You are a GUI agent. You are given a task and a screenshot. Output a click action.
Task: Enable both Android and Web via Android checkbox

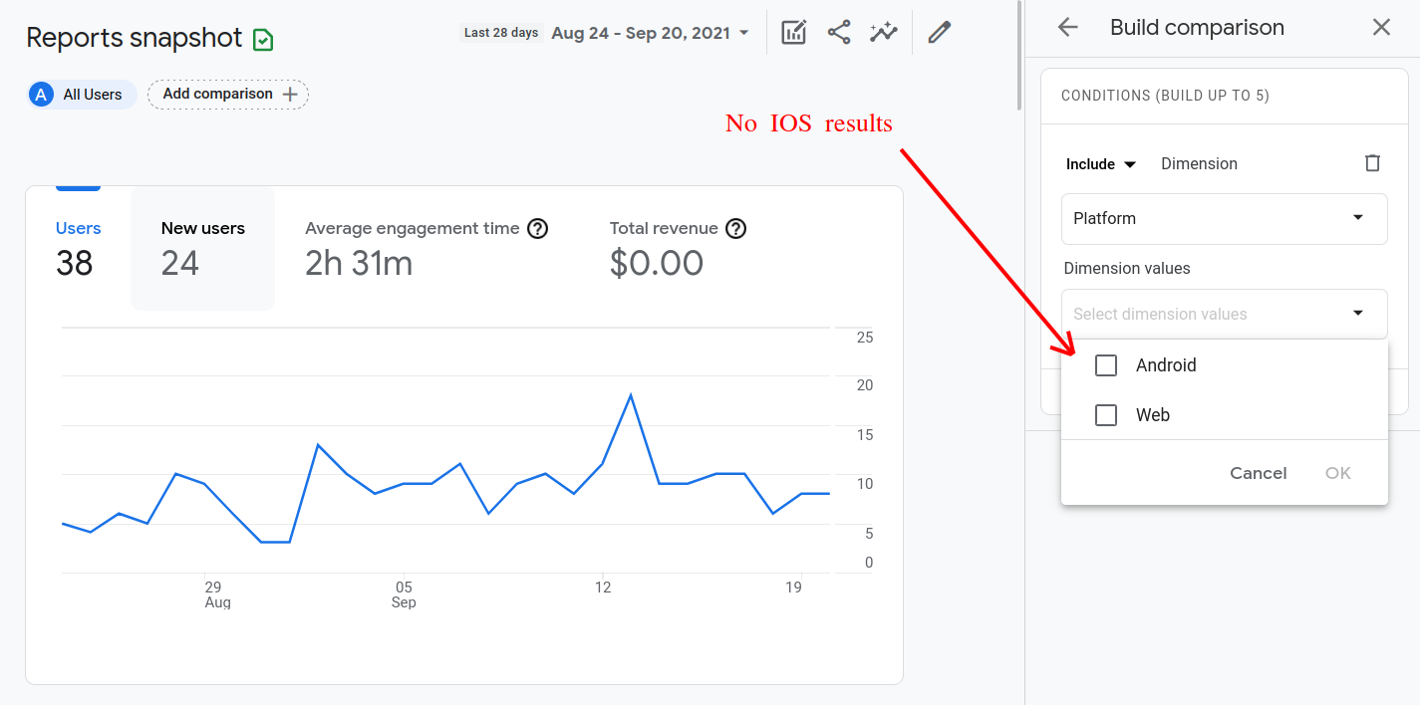pyautogui.click(x=1105, y=364)
